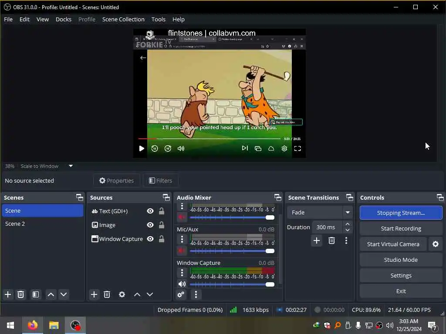Move source up in Sources panel
Viewport: 446px width, 334px height.
(137, 294)
